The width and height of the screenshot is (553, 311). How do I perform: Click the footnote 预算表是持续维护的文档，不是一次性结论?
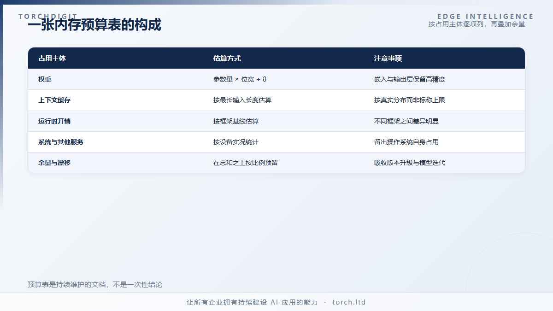tap(95, 285)
